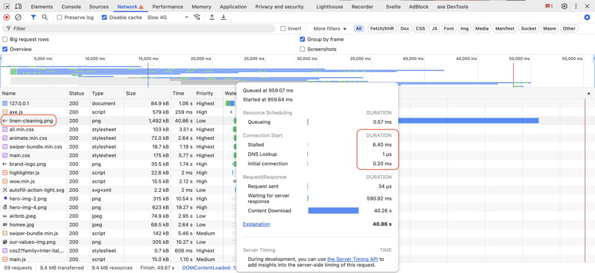The height and width of the screenshot is (273, 595).
Task: Open network conditions wifi icon
Action: (197, 17)
